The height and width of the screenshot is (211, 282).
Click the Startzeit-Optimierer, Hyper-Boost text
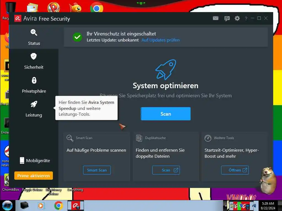coord(232,153)
